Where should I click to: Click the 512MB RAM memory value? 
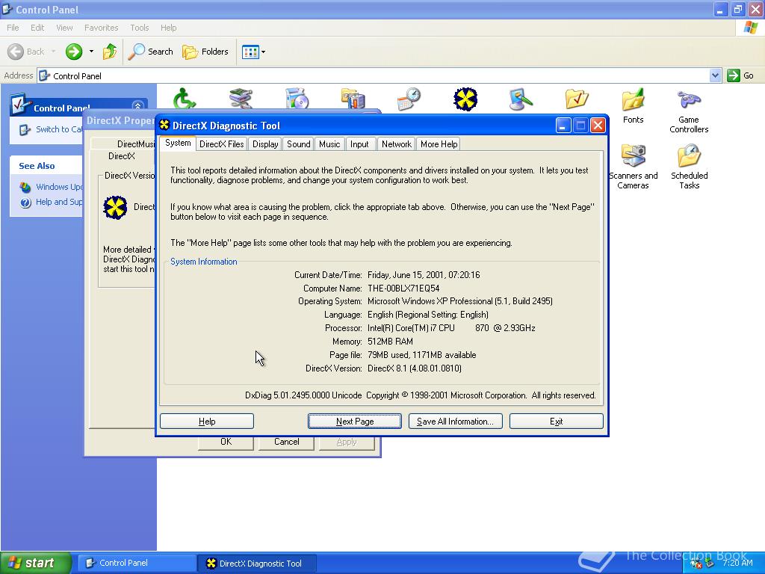pyautogui.click(x=390, y=342)
